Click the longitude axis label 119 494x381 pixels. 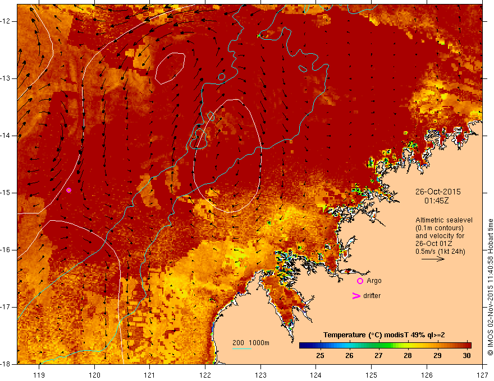39,375
